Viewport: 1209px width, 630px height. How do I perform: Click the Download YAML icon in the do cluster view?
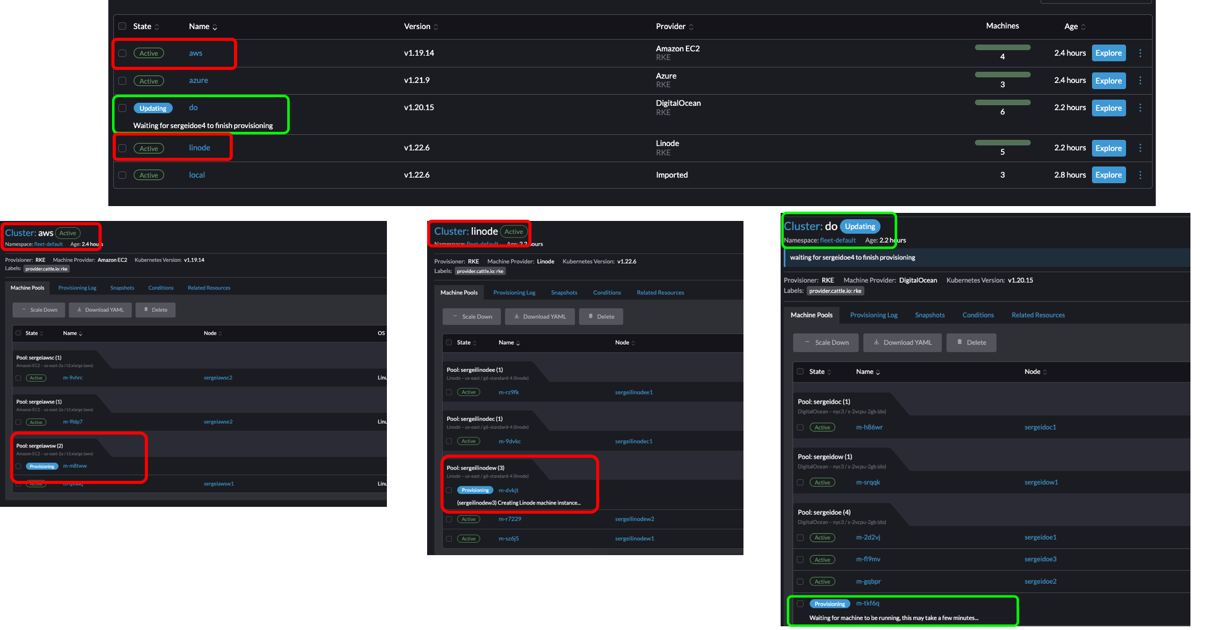(877, 342)
